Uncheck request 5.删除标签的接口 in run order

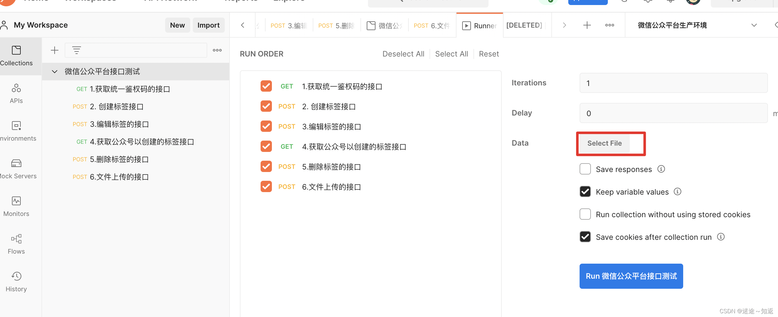point(266,166)
